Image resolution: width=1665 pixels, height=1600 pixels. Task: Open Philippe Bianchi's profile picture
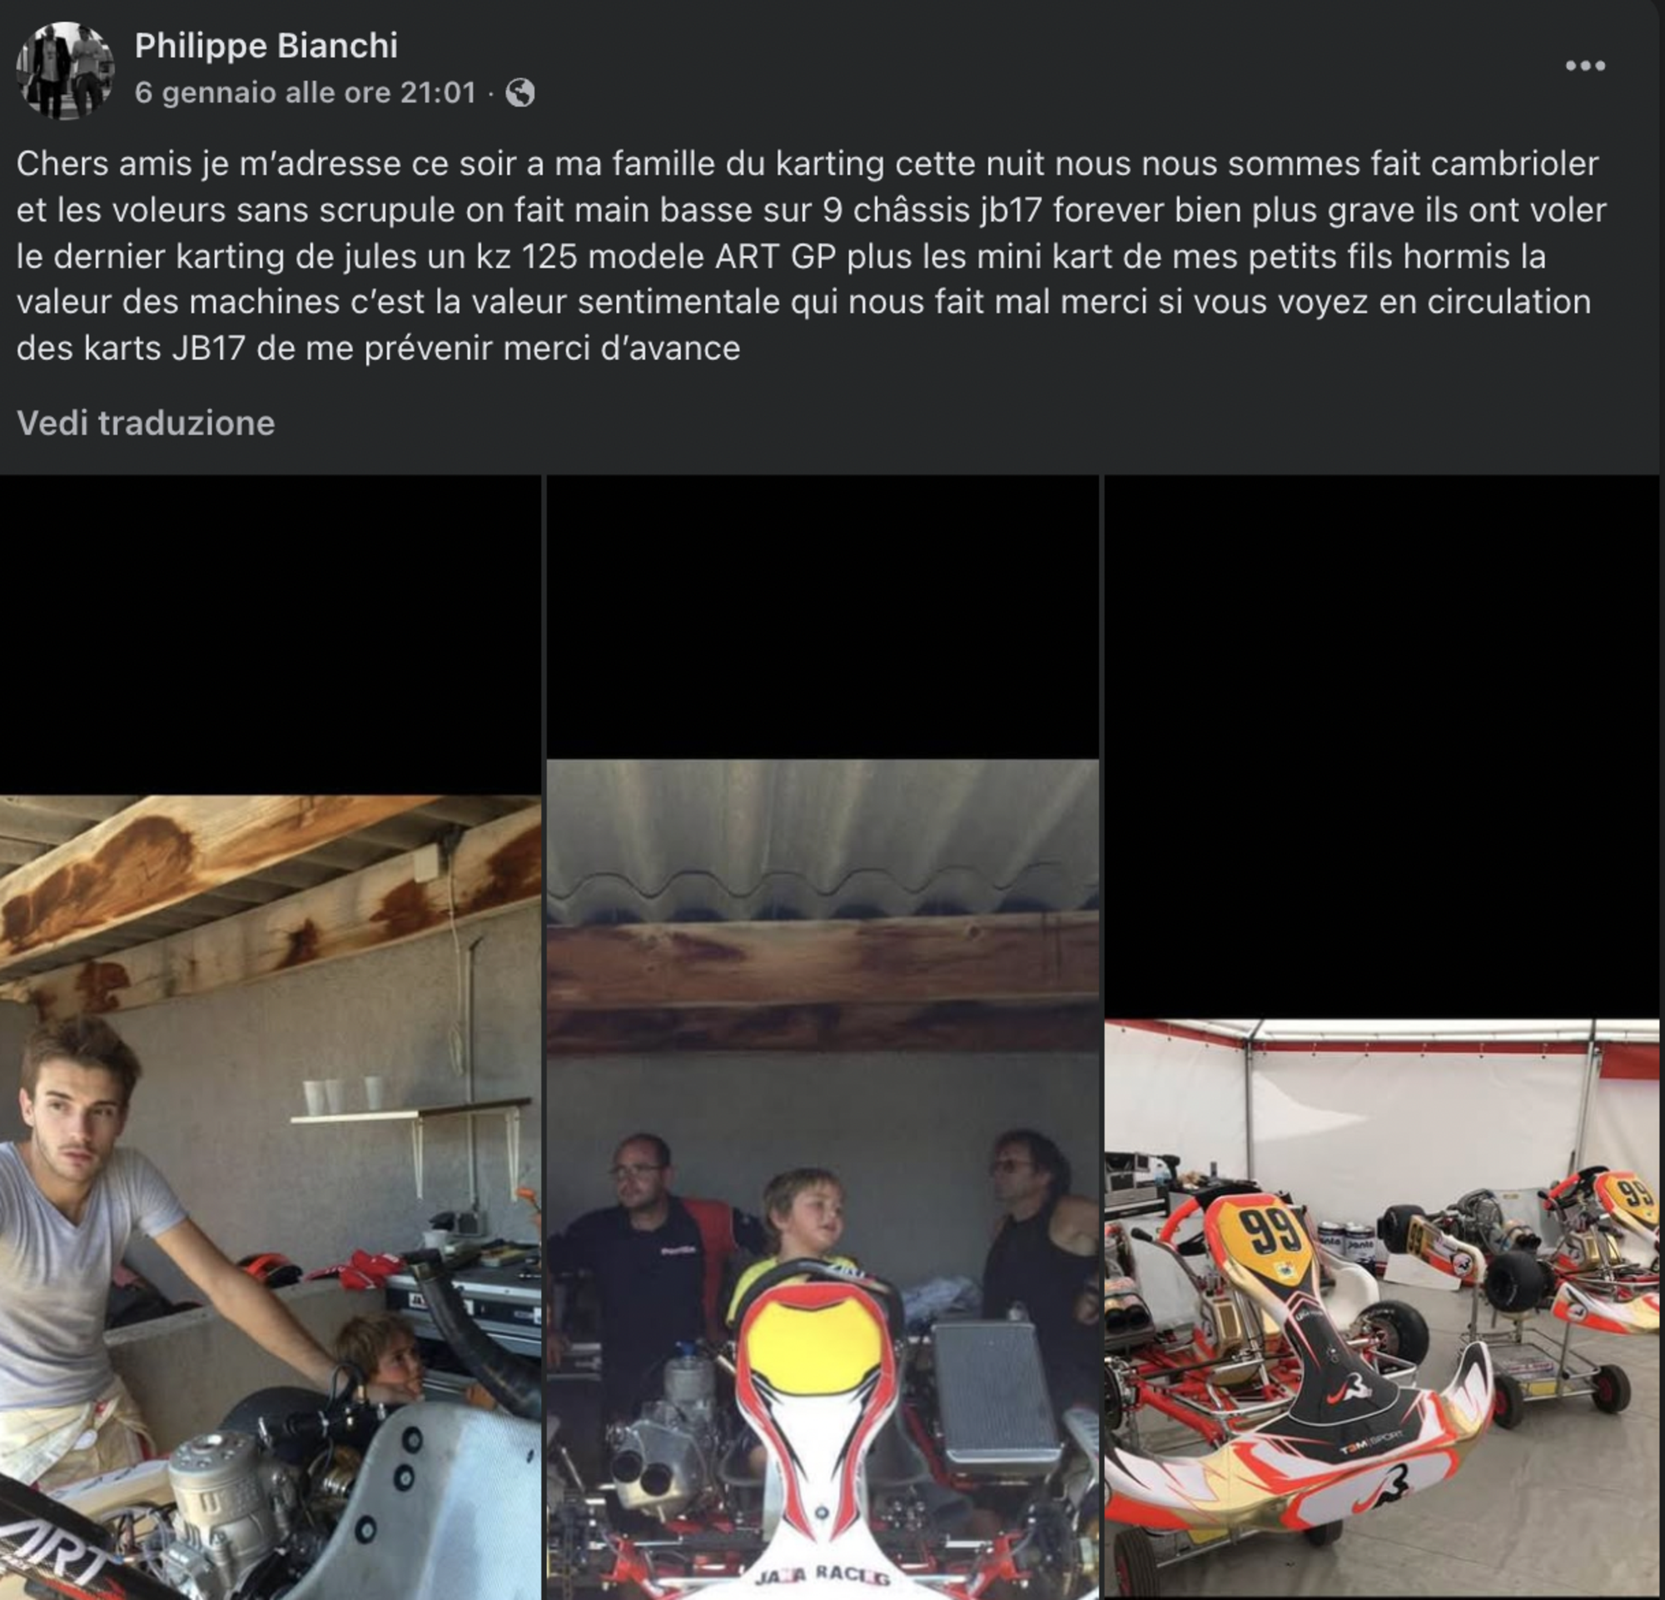click(x=65, y=71)
